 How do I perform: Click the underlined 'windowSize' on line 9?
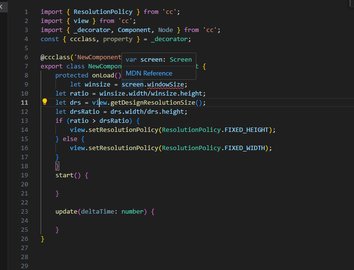165,85
